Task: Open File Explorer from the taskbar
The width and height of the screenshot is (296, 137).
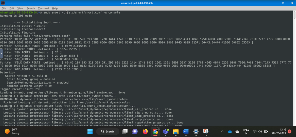Action: pos(175,132)
